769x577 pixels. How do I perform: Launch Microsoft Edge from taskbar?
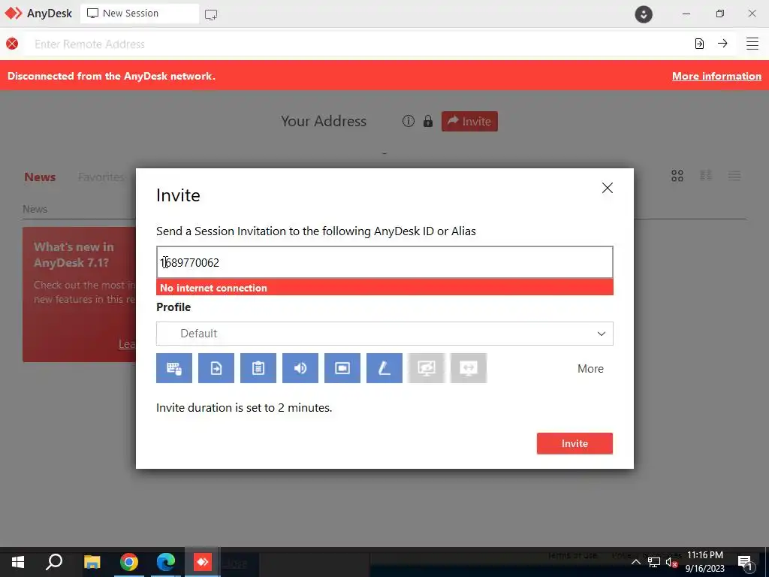point(166,562)
